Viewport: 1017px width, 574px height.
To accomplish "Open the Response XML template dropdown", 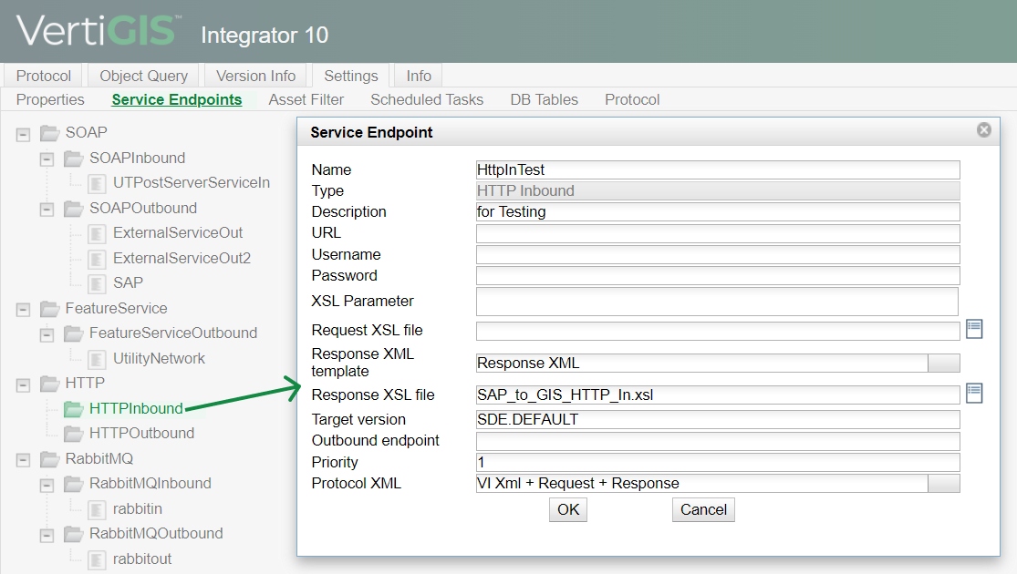I will (x=944, y=364).
